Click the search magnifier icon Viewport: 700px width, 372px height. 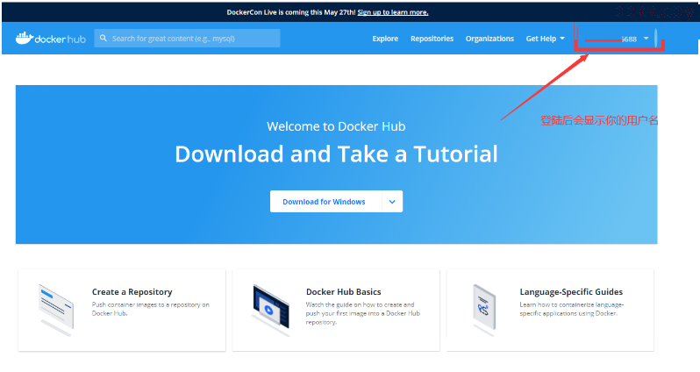(104, 38)
